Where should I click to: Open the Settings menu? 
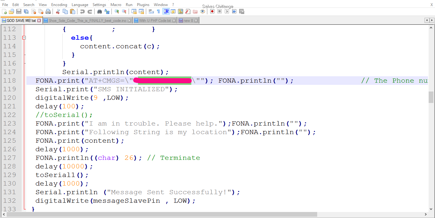point(99,4)
